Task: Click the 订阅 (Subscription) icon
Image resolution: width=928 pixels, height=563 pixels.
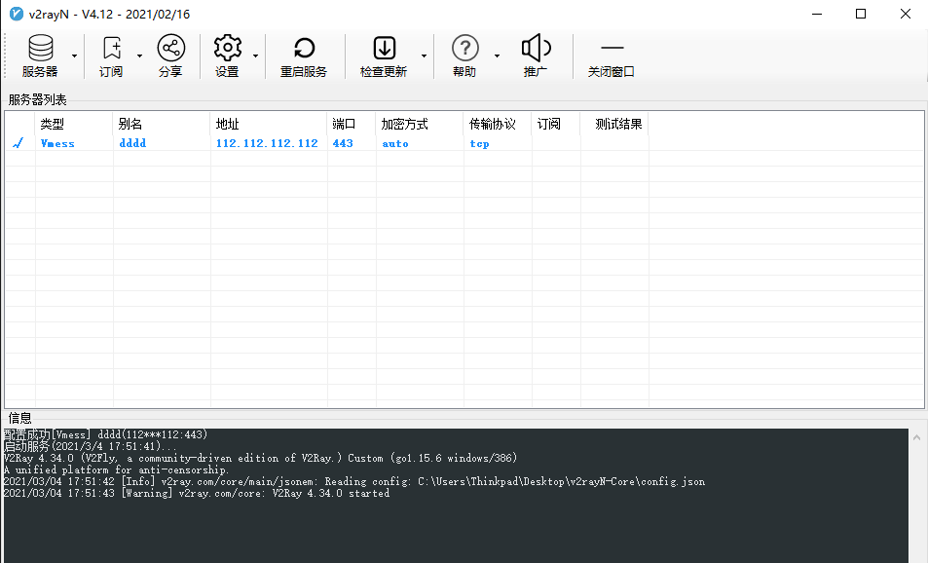Action: (110, 47)
